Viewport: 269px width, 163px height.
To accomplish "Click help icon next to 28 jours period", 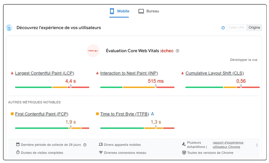I will click(85, 145).
